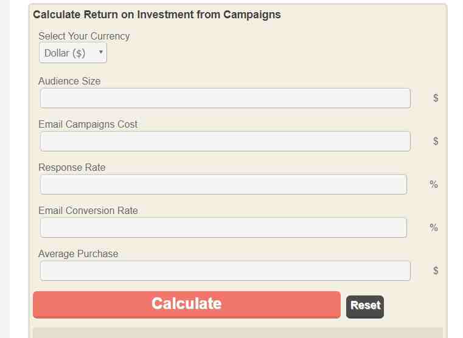The width and height of the screenshot is (463, 338).
Task: Click the Response Rate label text
Action: coord(72,167)
